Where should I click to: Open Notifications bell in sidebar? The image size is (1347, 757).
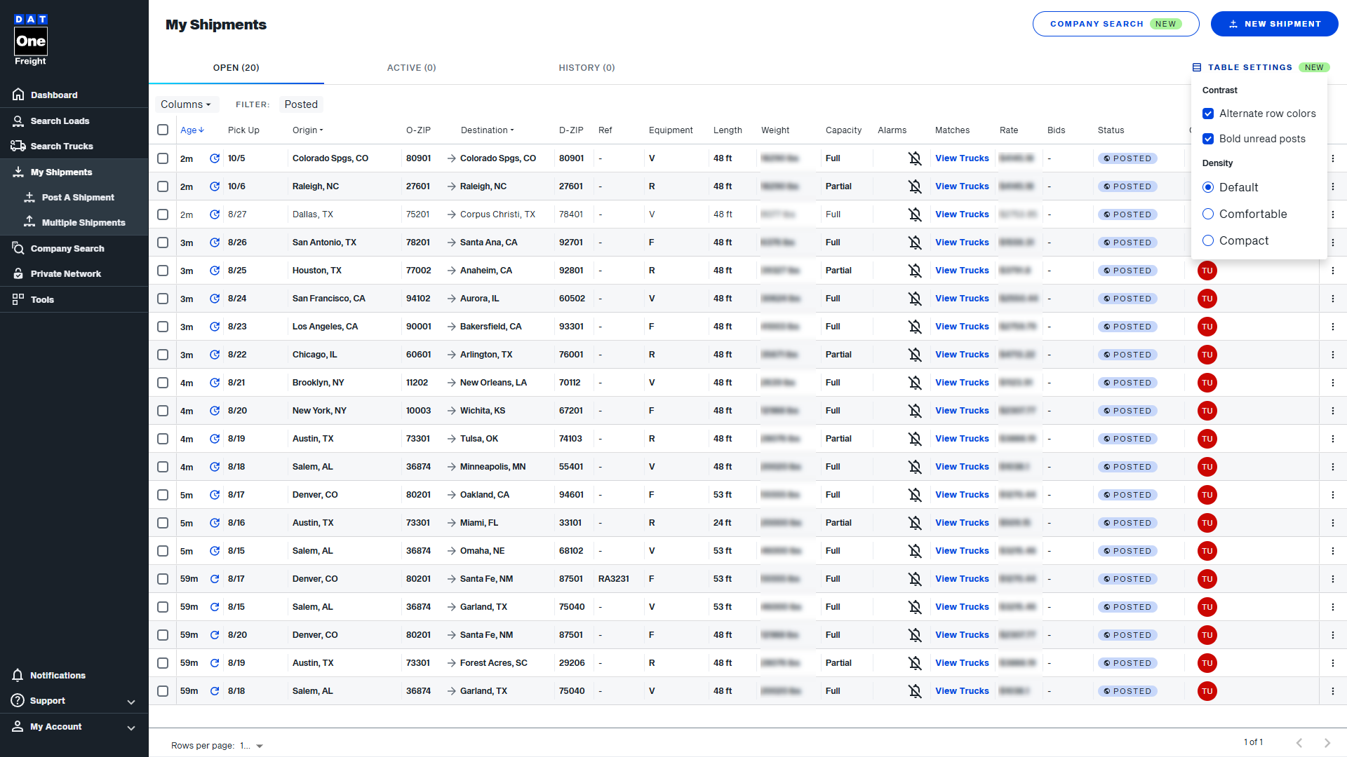click(18, 675)
